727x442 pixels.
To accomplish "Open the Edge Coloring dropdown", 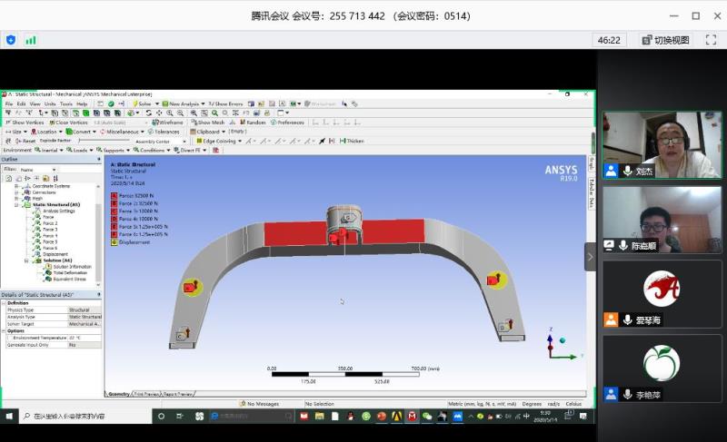I will [x=219, y=142].
